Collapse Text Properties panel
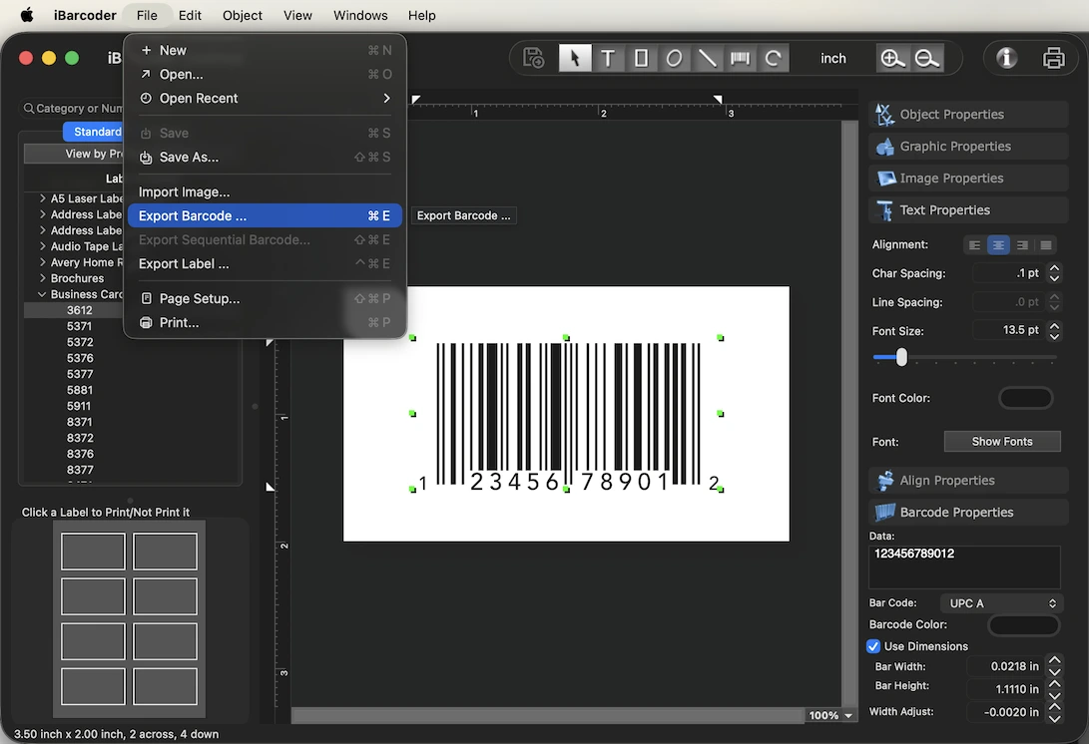Viewport: 1089px width, 744px height. (968, 210)
